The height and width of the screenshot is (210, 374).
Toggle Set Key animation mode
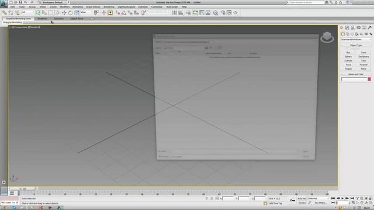[x=302, y=203]
